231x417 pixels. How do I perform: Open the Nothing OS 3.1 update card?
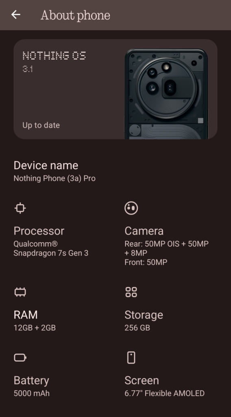coord(115,89)
